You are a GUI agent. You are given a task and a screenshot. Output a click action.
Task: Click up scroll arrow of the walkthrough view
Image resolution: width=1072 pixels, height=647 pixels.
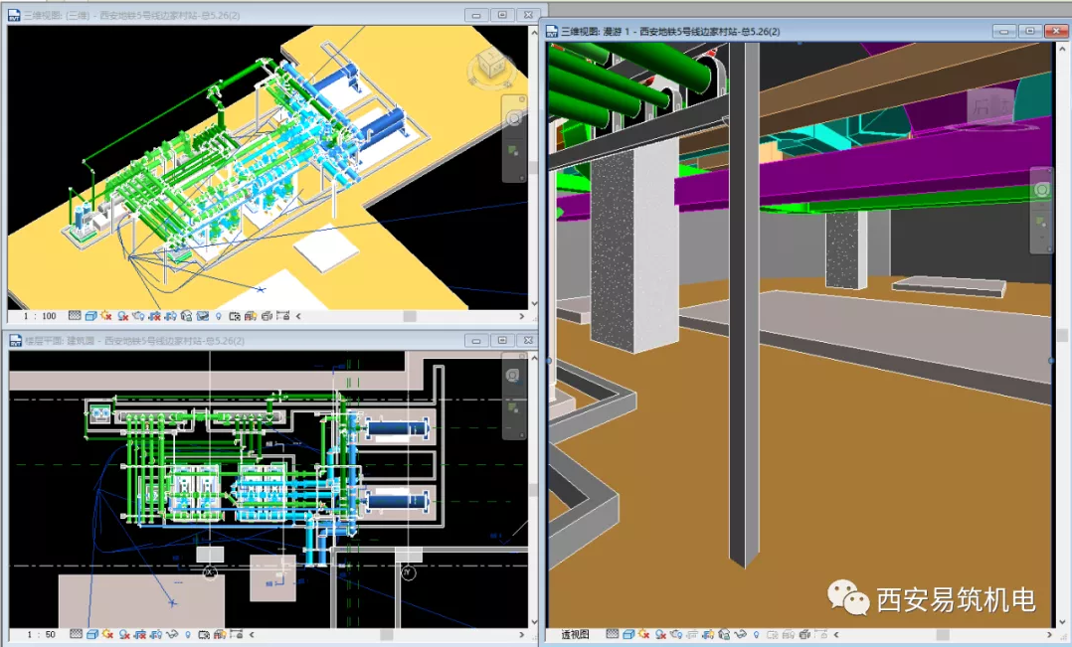[x=1062, y=49]
